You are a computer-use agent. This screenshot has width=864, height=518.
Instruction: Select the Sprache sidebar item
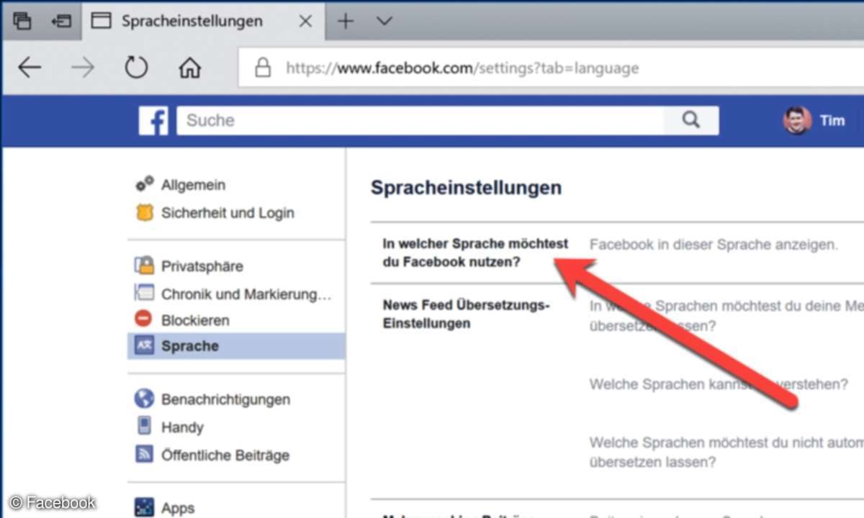tap(236, 346)
